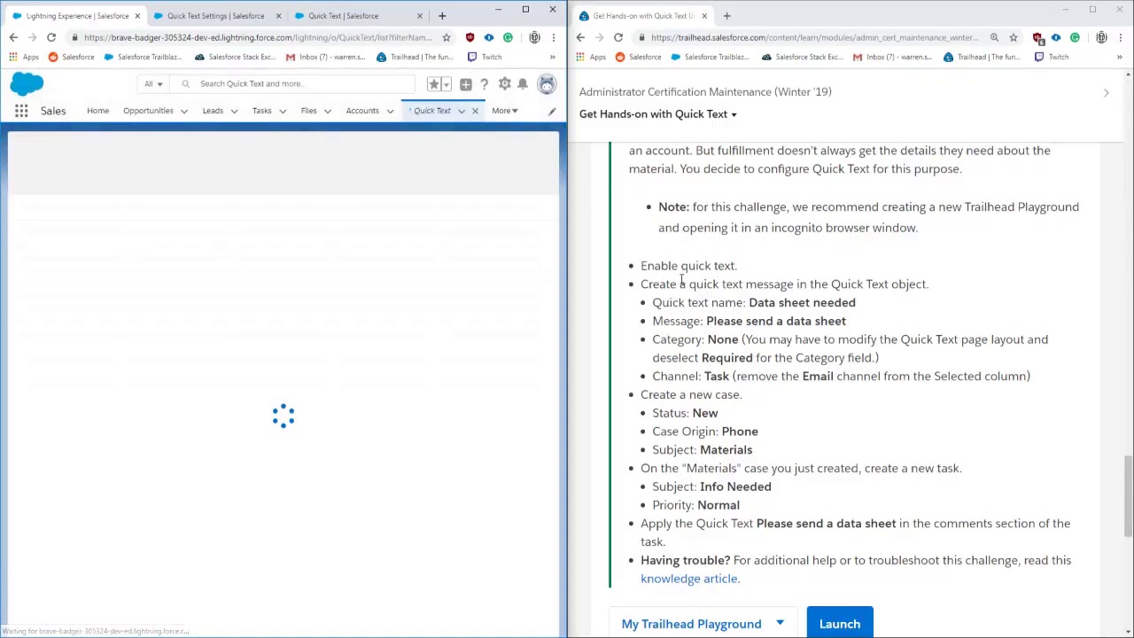Viewport: 1134px width, 638px height.
Task: Go back in the left browser window
Action: pyautogui.click(x=13, y=37)
